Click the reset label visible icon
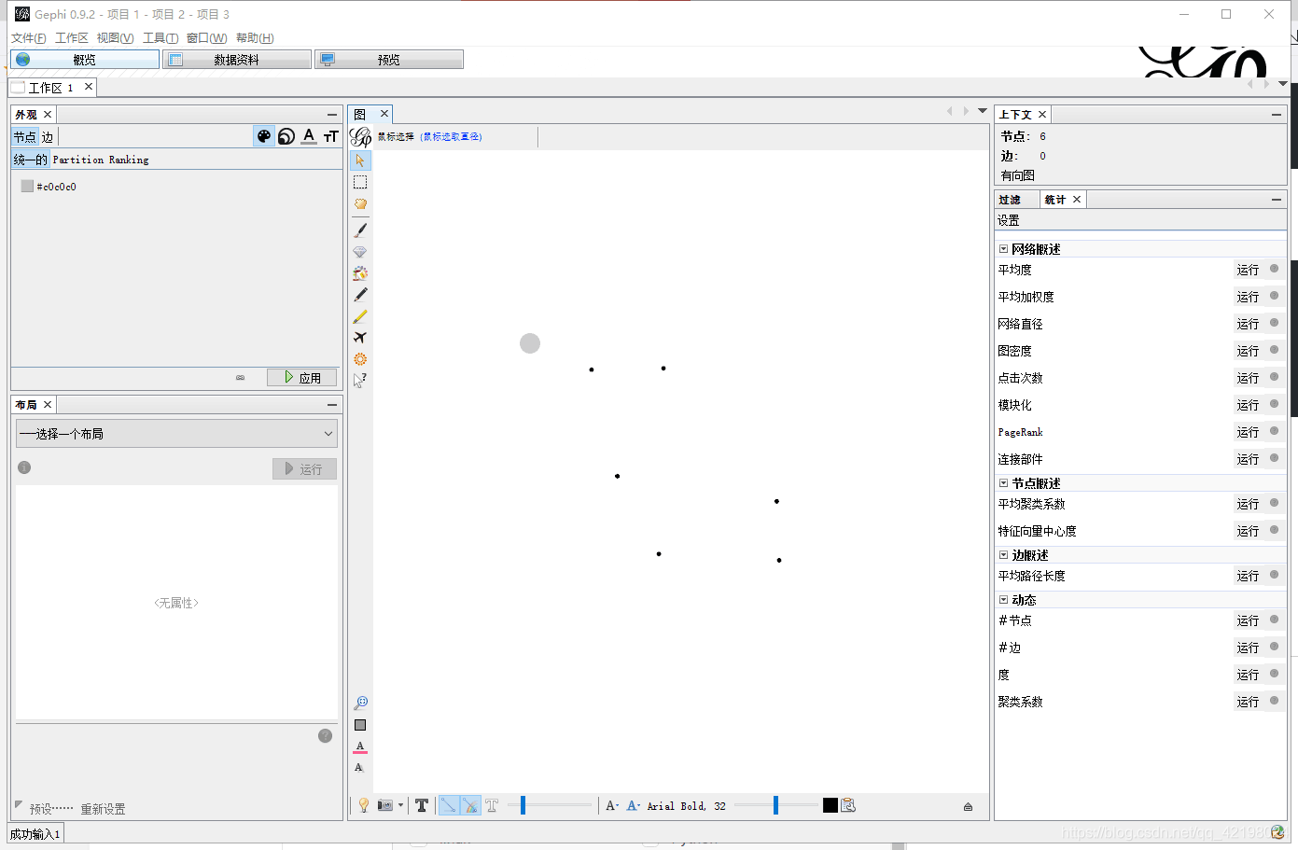Screen dimensions: 1298x850 pyautogui.click(x=360, y=768)
